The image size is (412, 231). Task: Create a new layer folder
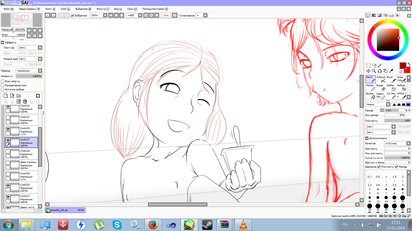[x=19, y=96]
